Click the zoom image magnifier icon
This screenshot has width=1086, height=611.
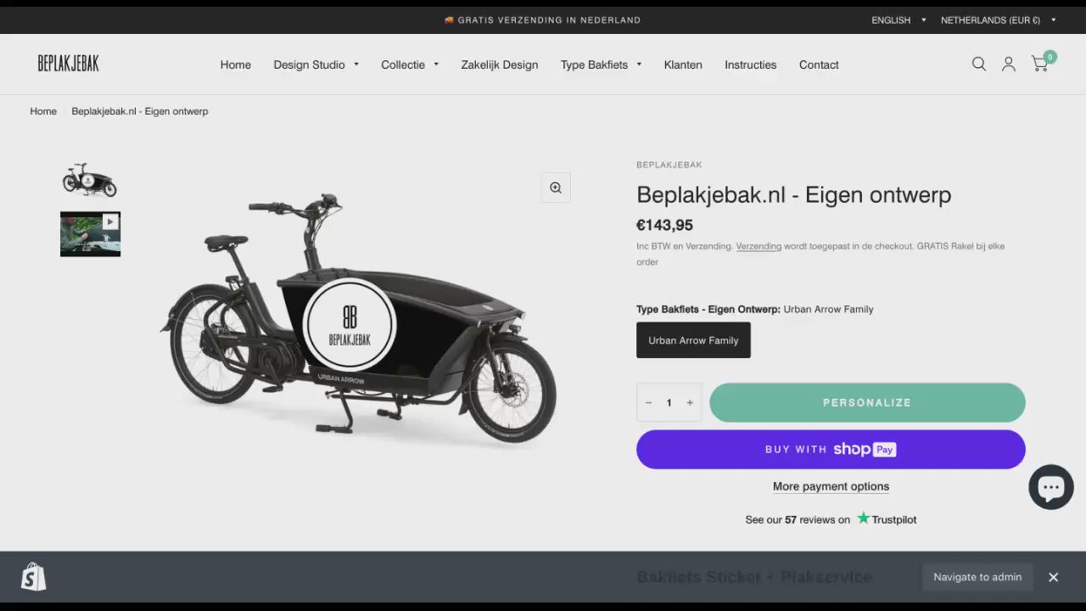pos(556,188)
